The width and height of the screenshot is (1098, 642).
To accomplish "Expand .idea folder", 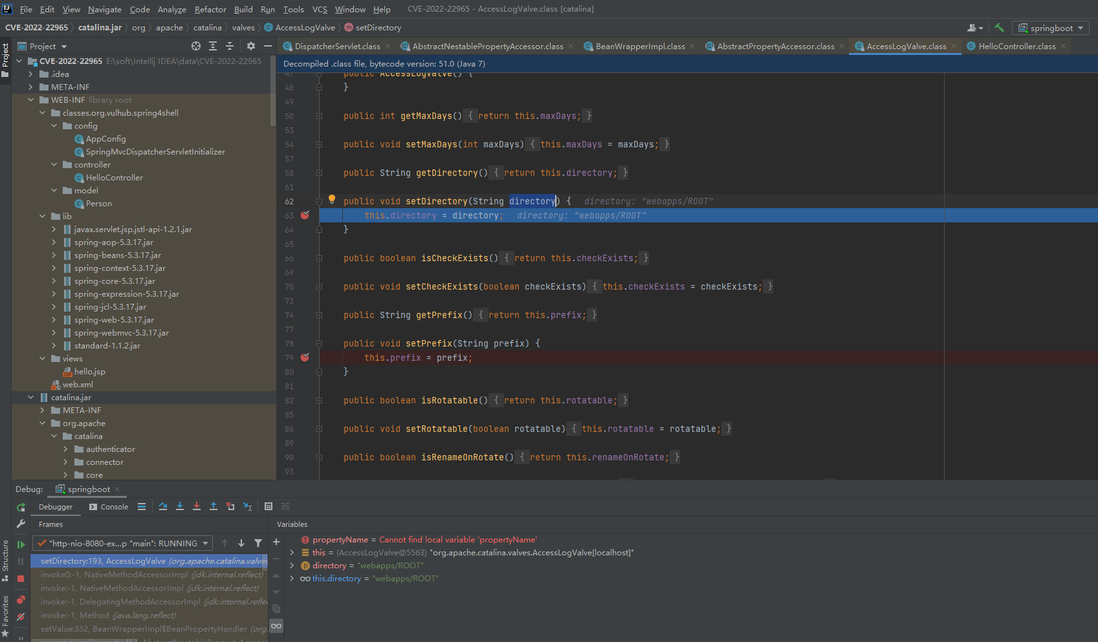I will (30, 74).
